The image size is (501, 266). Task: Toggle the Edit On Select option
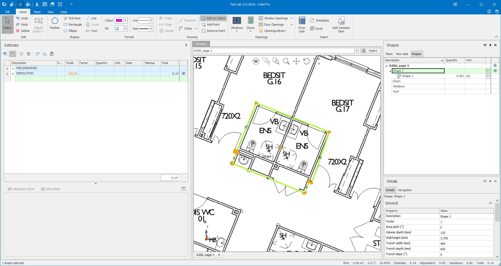coord(214,18)
